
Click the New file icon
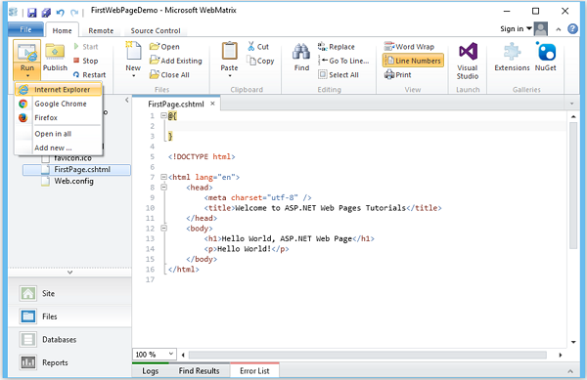pos(133,51)
